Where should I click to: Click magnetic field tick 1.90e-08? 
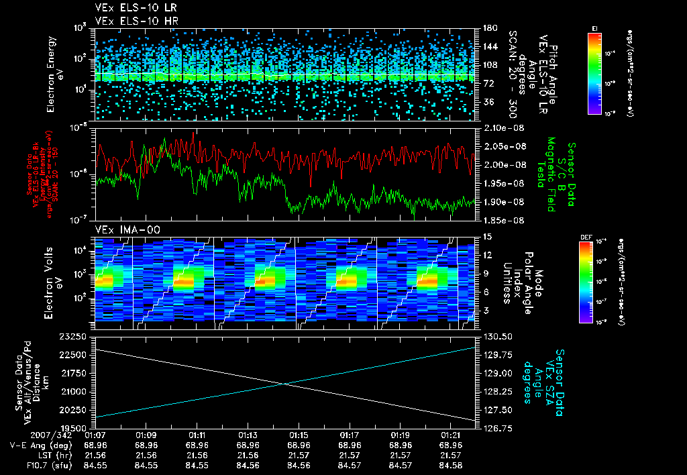click(503, 202)
